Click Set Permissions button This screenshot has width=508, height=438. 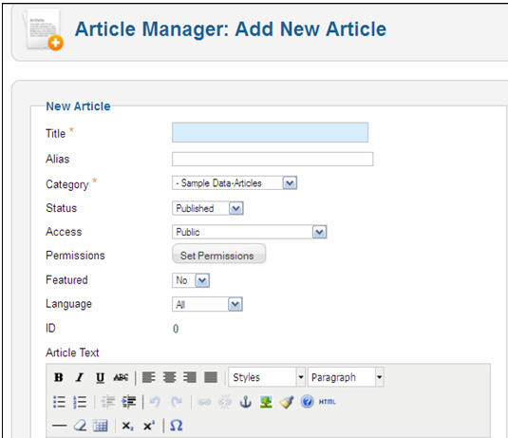click(218, 254)
